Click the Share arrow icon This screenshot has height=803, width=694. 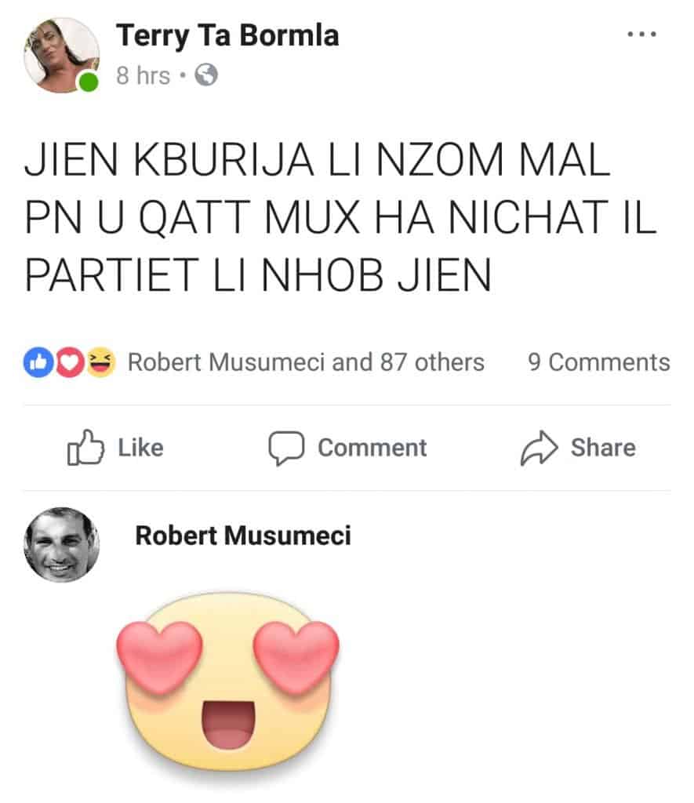[x=539, y=448]
